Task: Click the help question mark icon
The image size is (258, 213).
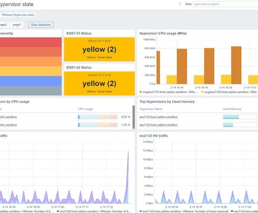Action: click(179, 4)
